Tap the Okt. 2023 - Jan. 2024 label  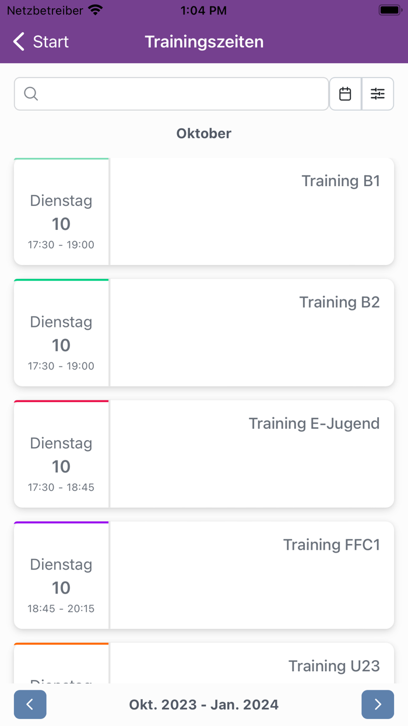tap(203, 704)
